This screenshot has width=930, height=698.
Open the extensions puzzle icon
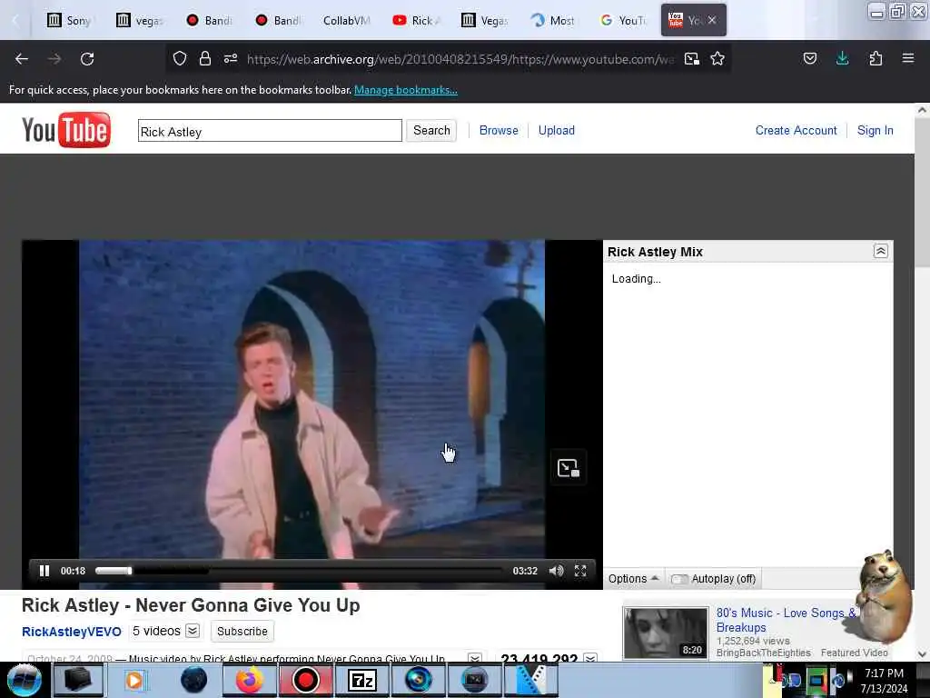[x=876, y=58]
